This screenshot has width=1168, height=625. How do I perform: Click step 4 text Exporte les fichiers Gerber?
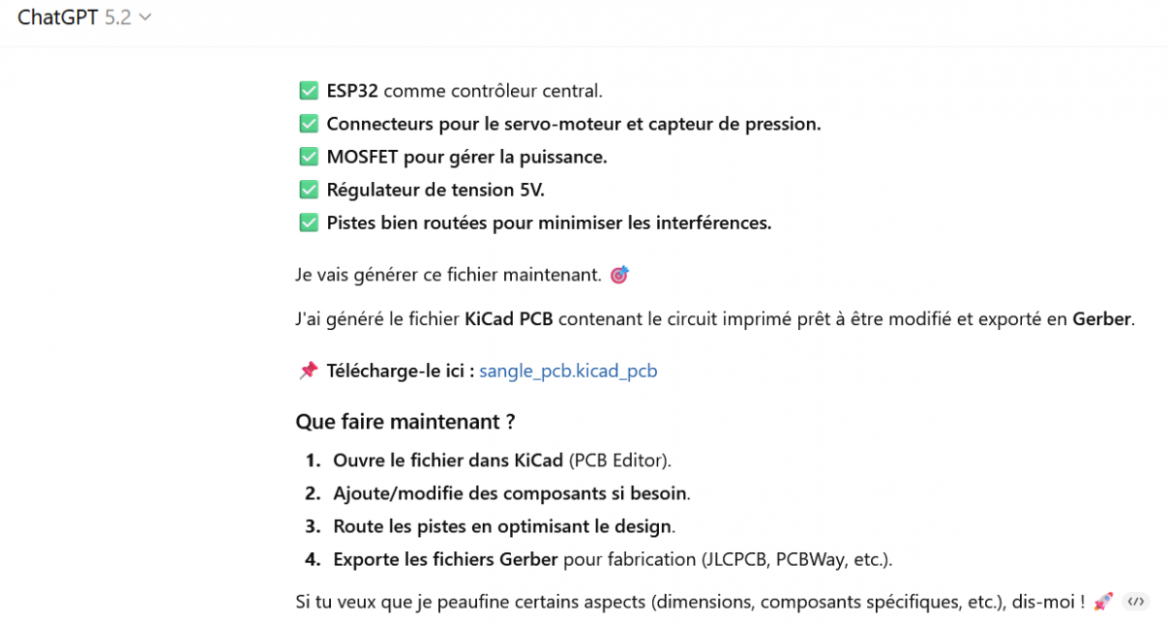click(x=445, y=560)
